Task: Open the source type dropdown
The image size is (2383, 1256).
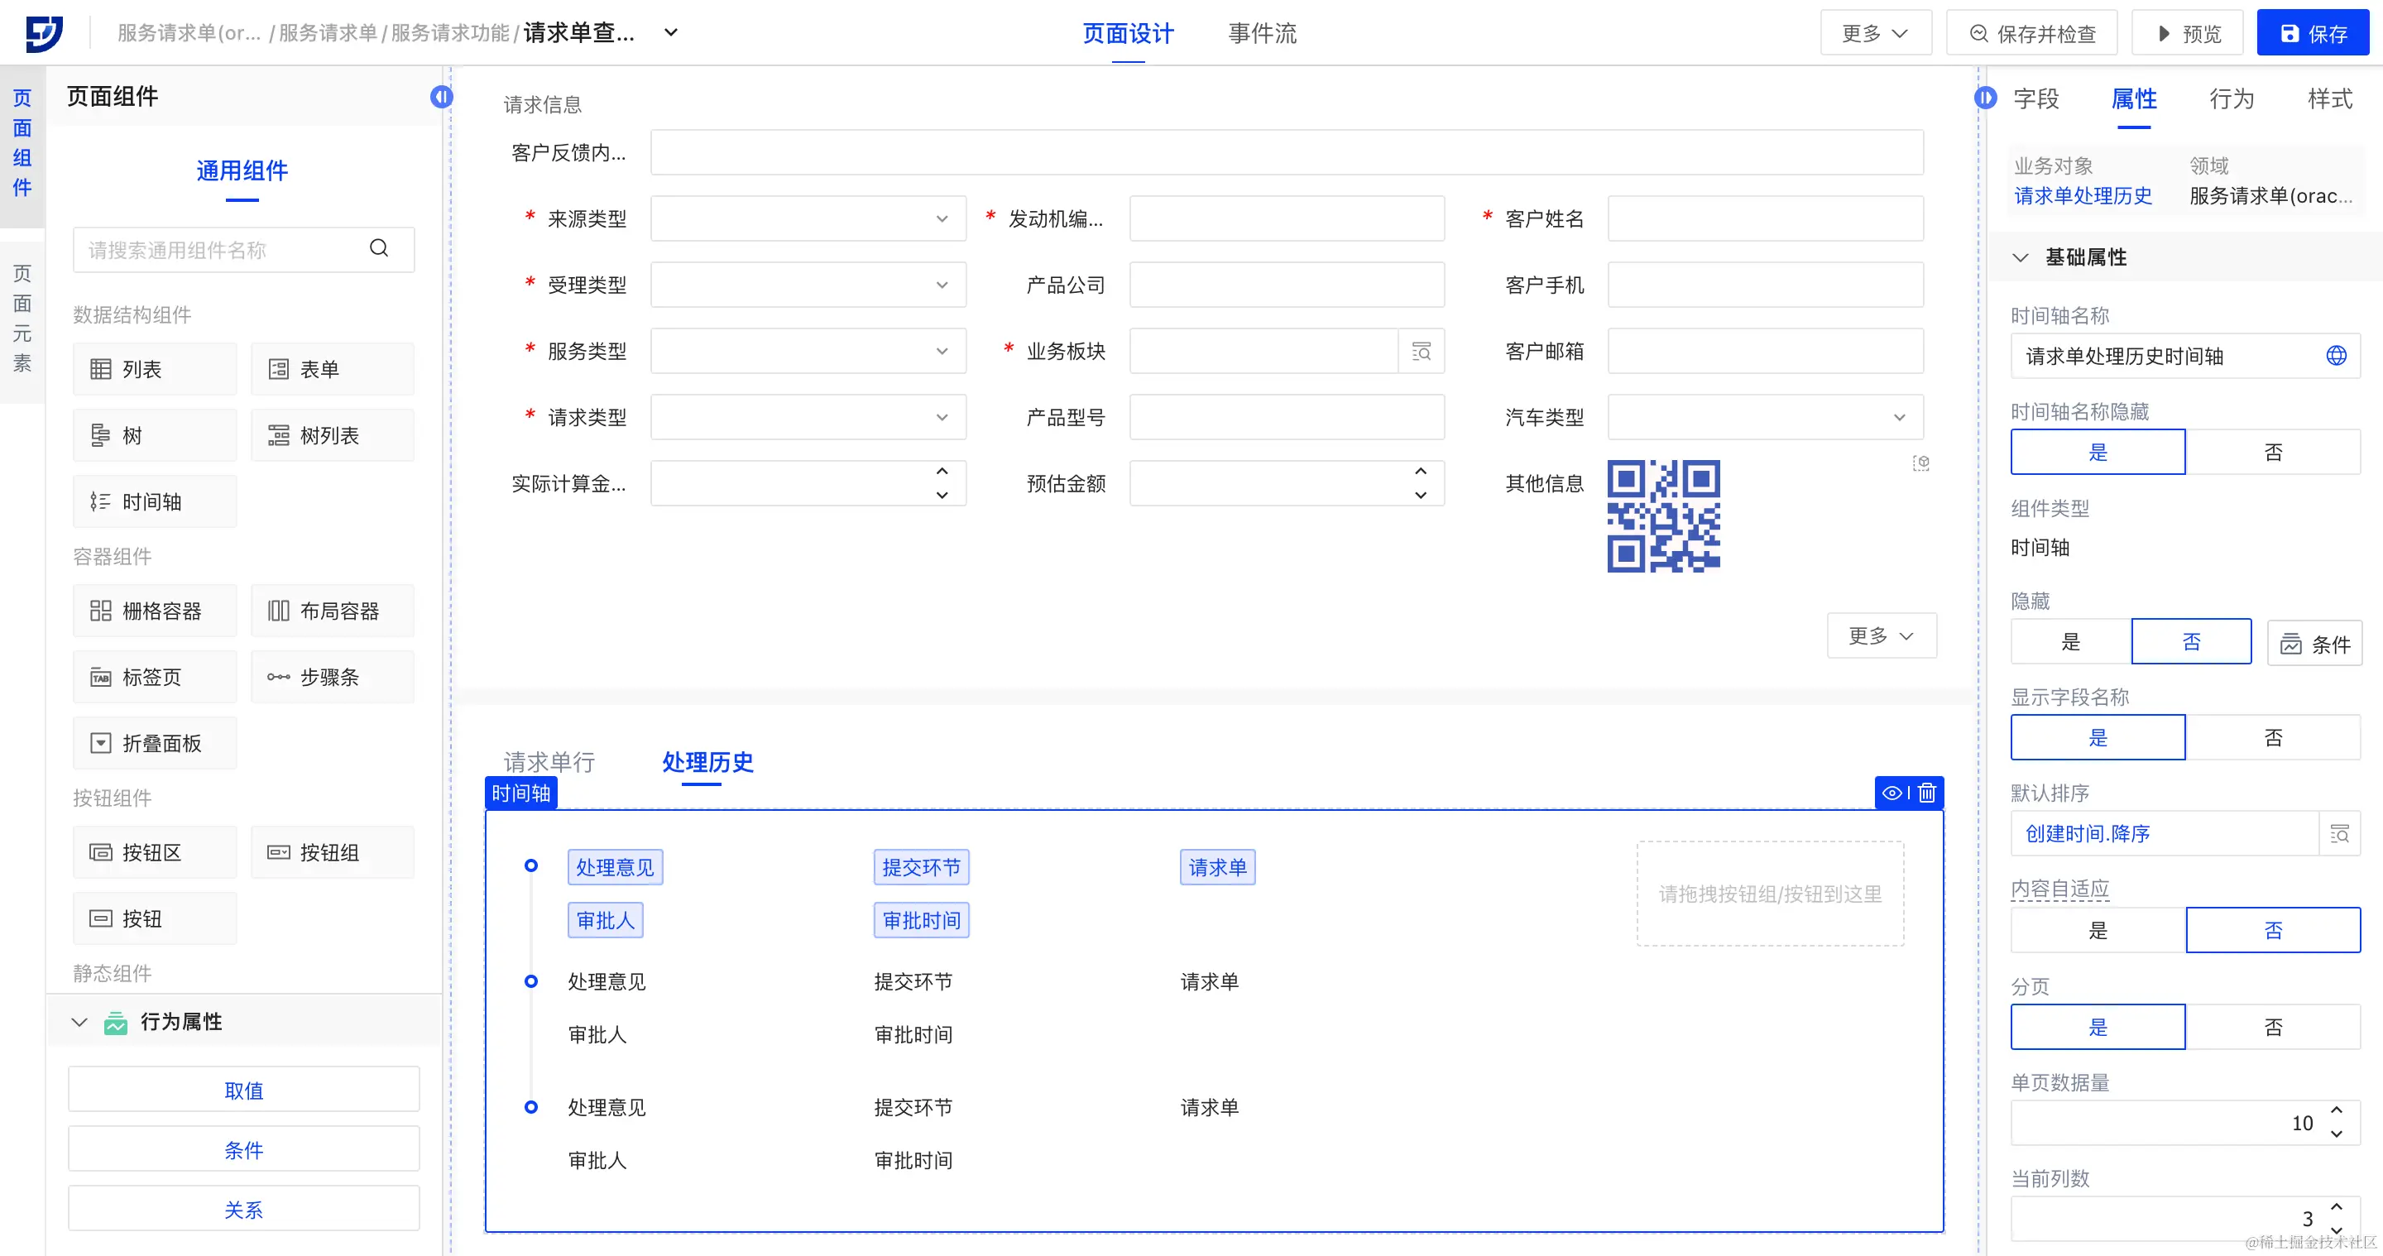Action: pos(808,219)
